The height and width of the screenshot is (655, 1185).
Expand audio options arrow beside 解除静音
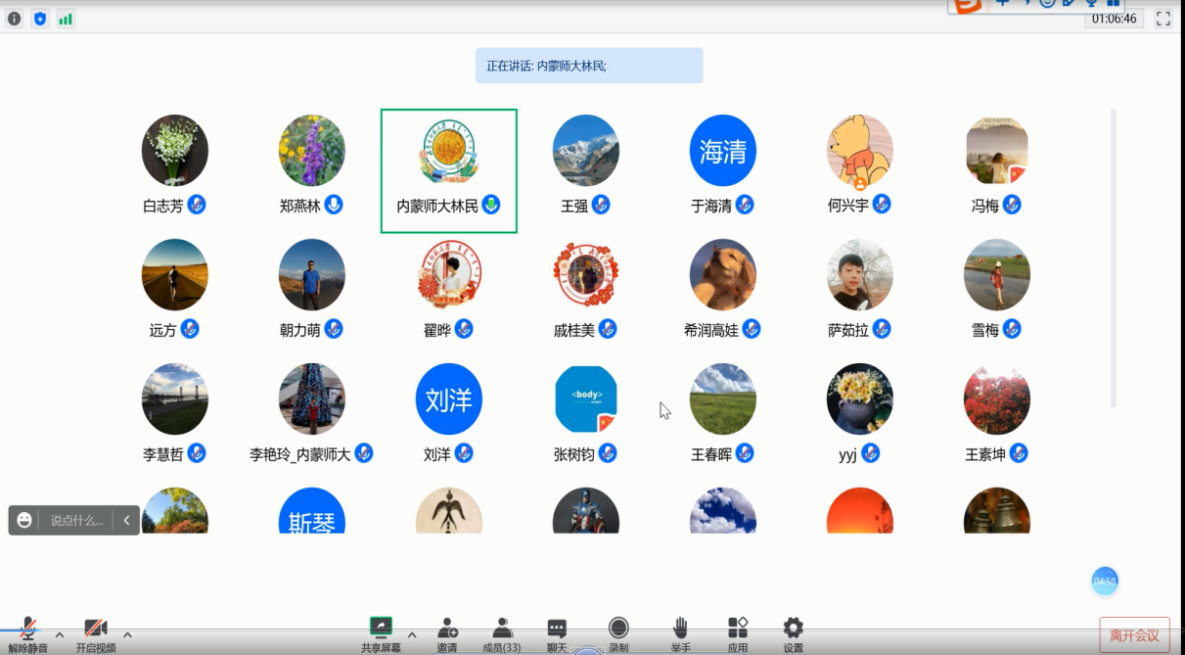point(60,634)
